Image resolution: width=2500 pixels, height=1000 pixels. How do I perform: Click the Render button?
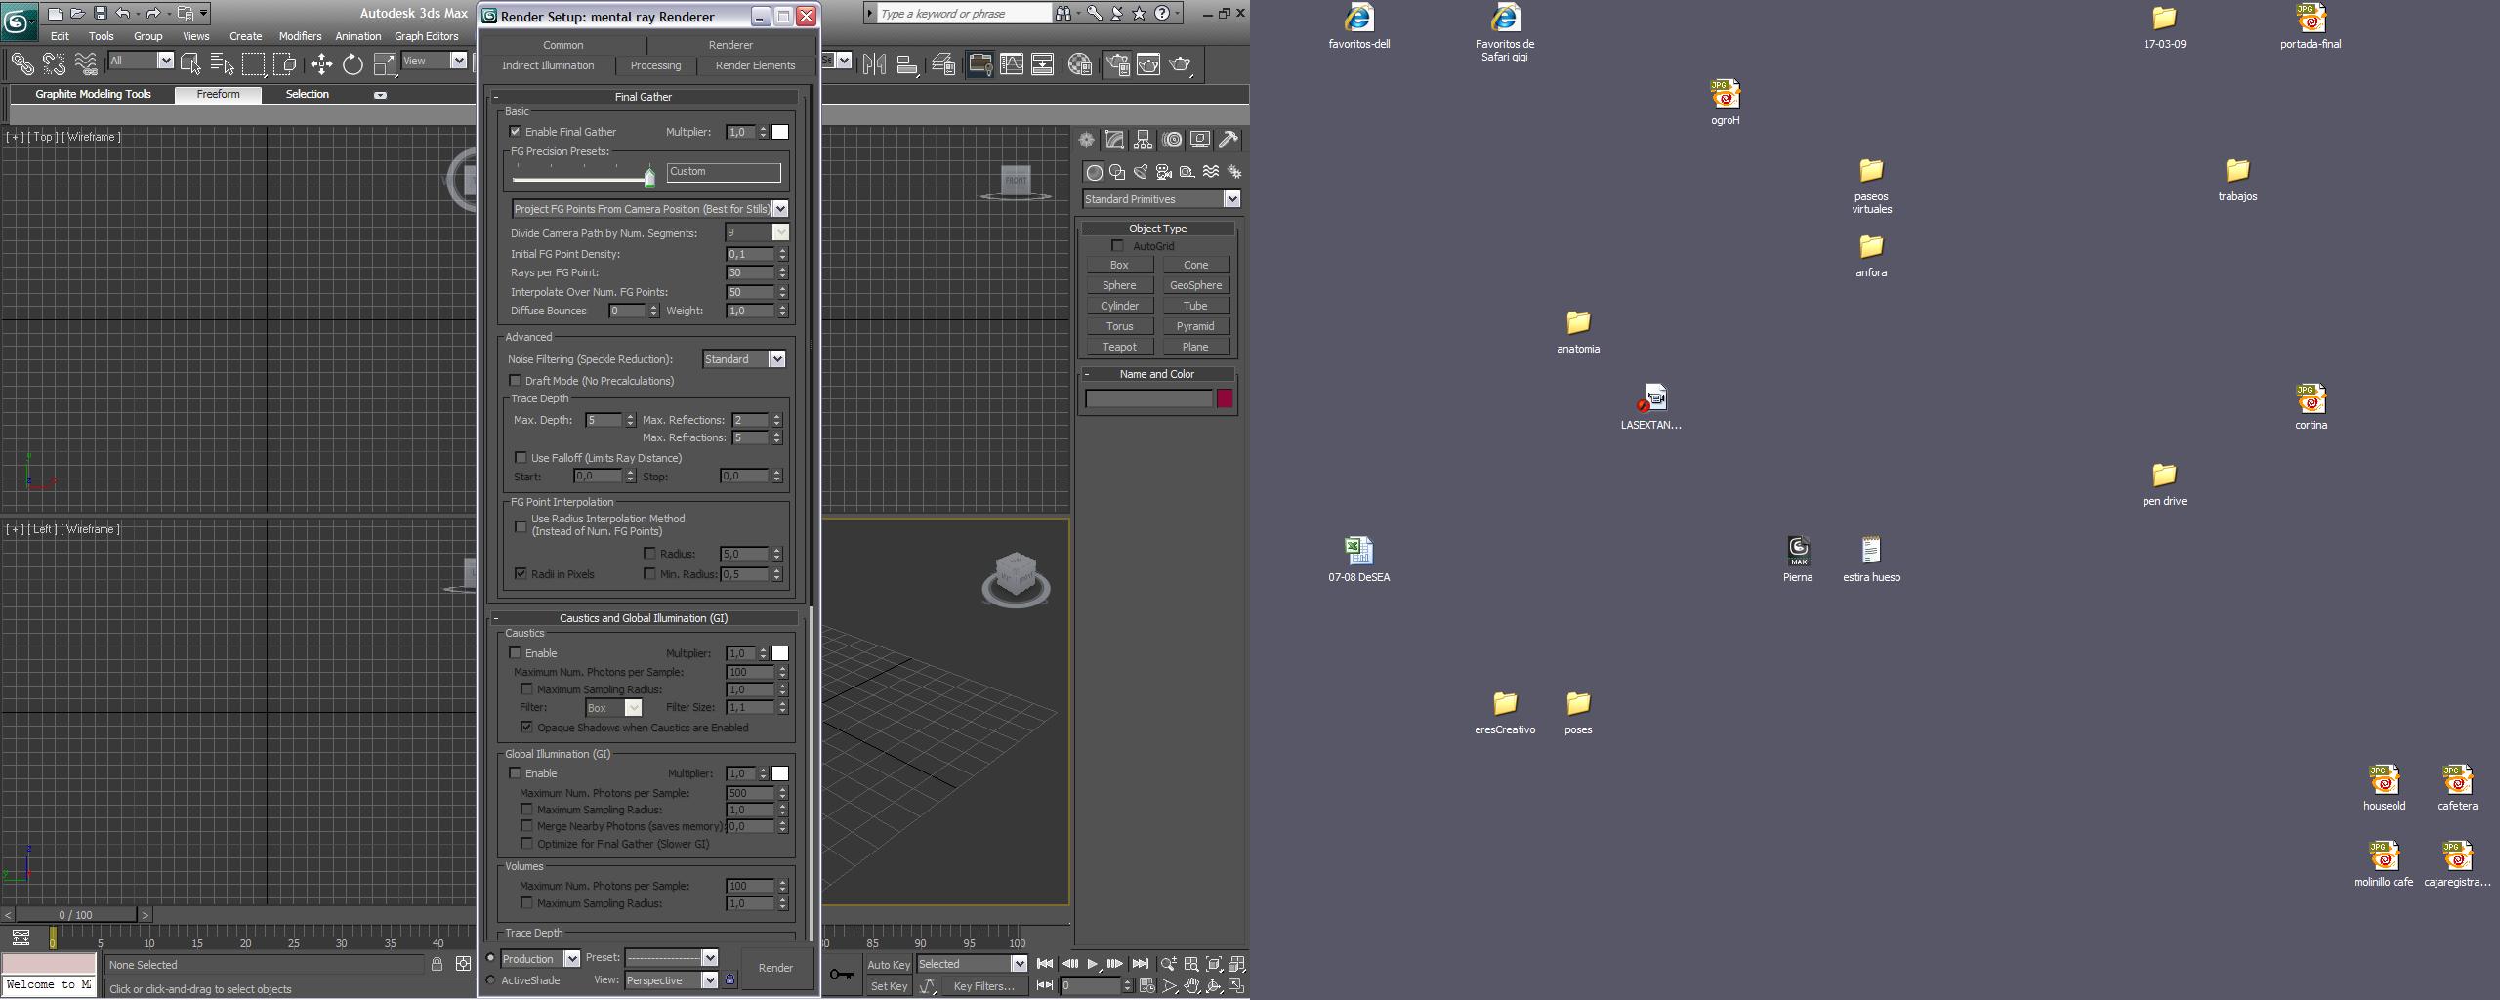tap(775, 968)
